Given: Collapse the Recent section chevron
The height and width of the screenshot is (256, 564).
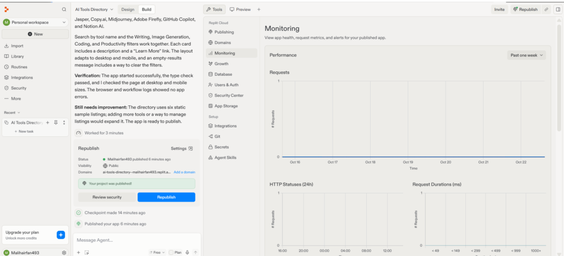Looking at the screenshot, I should pos(19,113).
